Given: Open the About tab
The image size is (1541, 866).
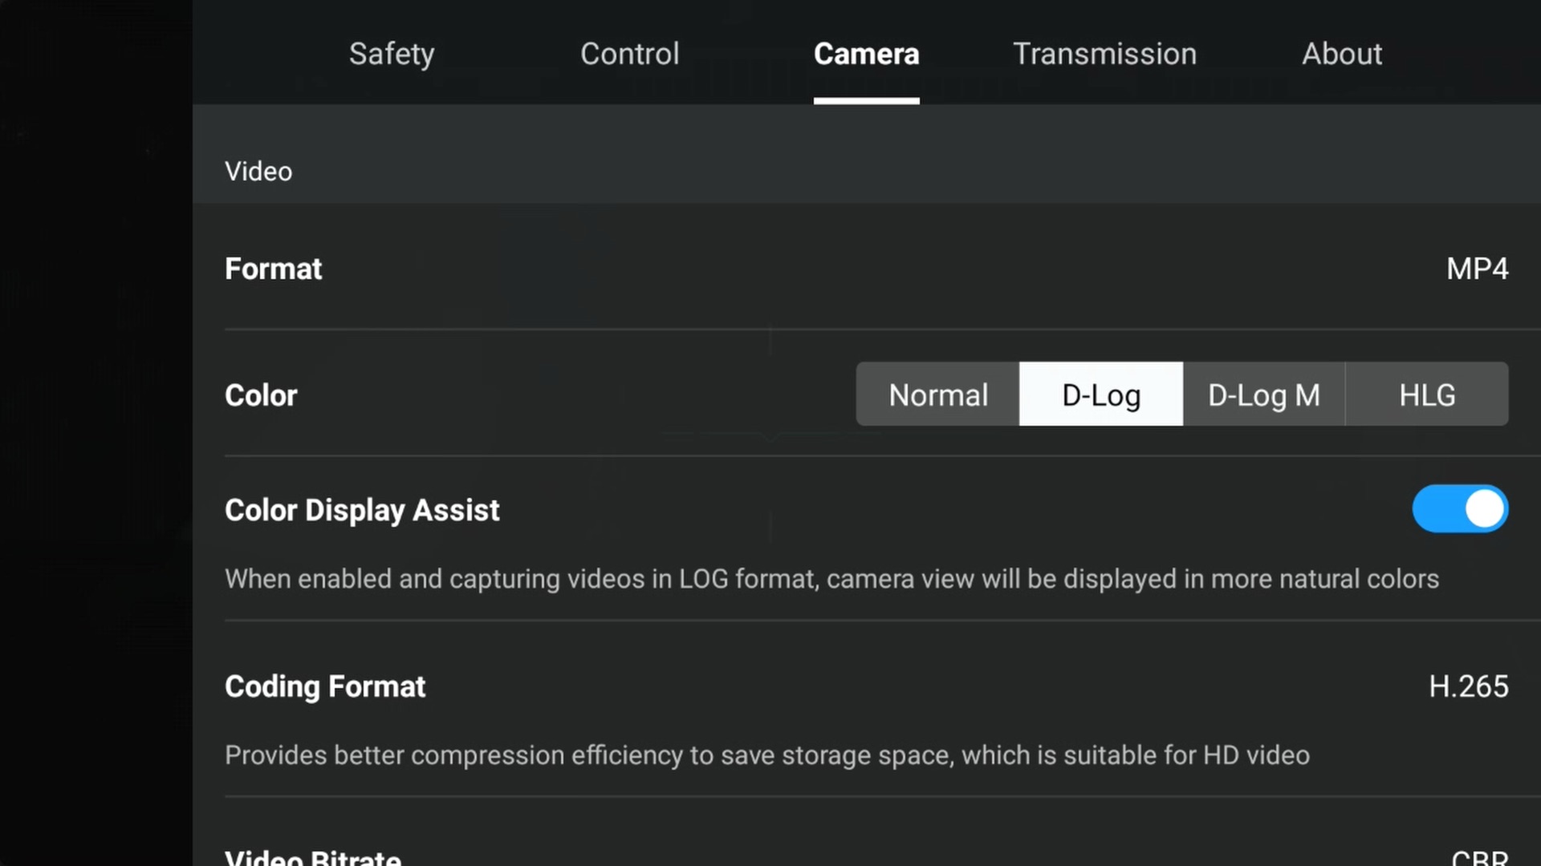Looking at the screenshot, I should (x=1341, y=54).
